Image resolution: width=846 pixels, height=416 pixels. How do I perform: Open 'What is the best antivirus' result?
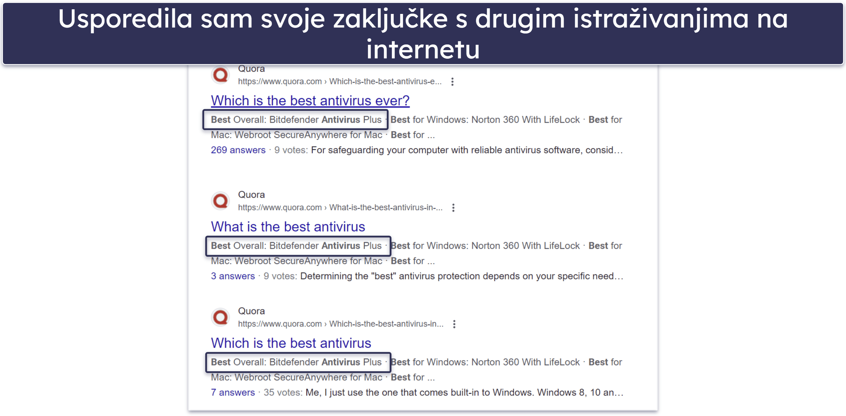[x=288, y=227]
